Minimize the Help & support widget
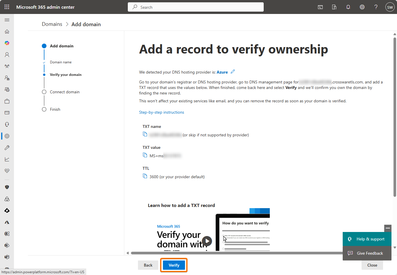This screenshot has width=397, height=275. (x=388, y=228)
